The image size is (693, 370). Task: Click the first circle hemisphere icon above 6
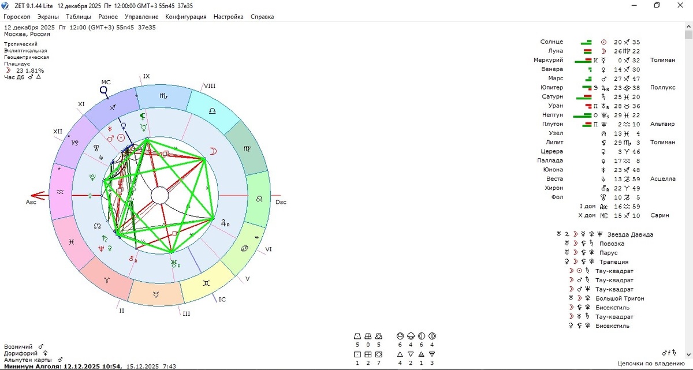pos(400,336)
